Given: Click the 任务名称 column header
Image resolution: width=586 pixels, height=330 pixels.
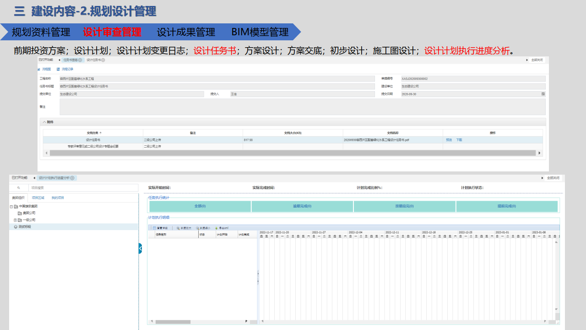Looking at the screenshot, I should (x=177, y=234).
